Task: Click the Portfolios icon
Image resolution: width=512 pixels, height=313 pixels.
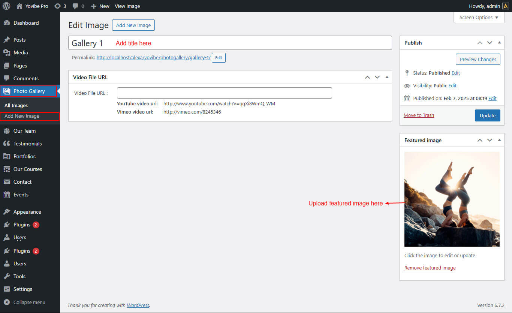Action: [x=7, y=156]
